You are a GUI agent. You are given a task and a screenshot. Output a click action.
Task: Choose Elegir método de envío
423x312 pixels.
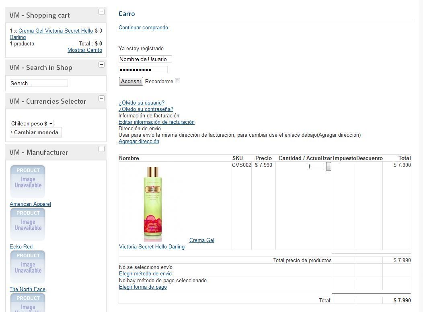[x=146, y=274]
